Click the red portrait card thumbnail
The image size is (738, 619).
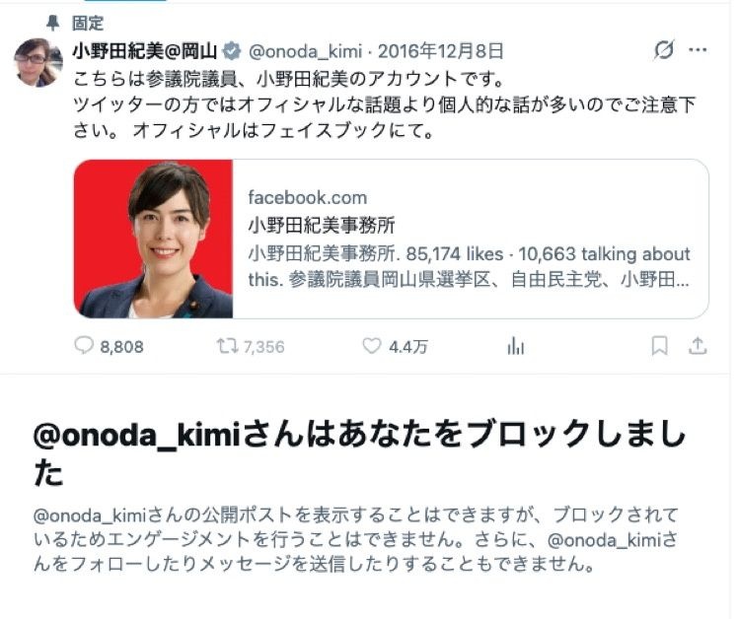point(154,239)
